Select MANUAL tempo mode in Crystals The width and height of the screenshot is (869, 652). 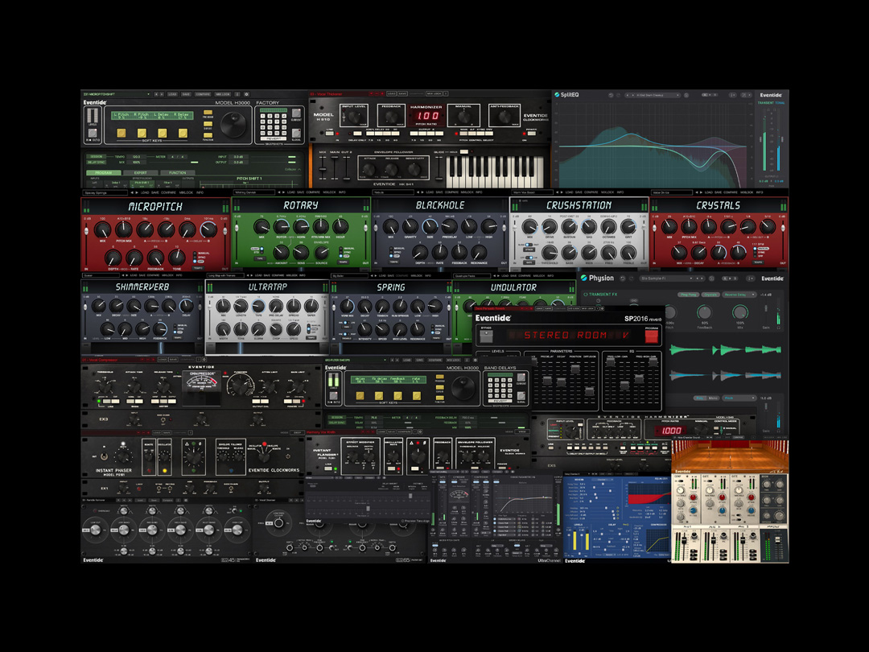tap(763, 249)
